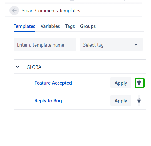
Task: Delete the Reply to Bug template
Action: [139, 100]
